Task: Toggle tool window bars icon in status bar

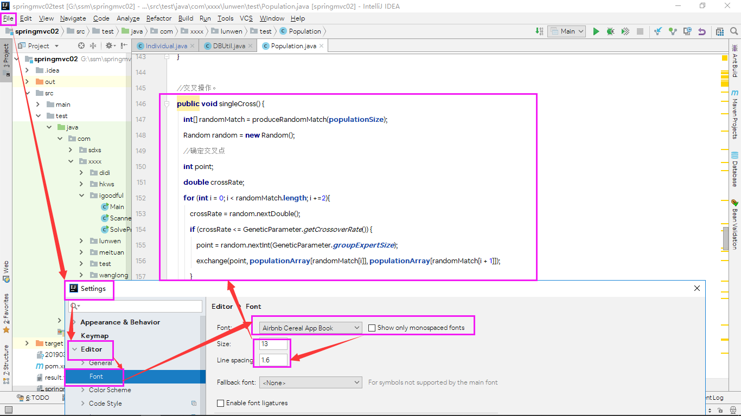Action: [8, 411]
